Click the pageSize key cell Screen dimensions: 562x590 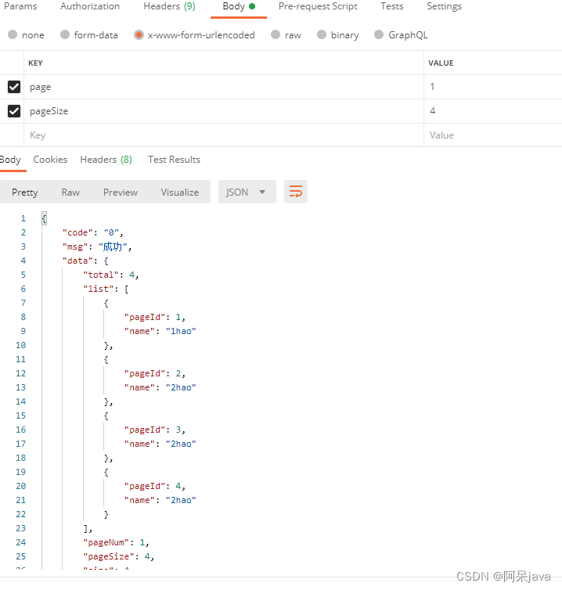pyautogui.click(x=224, y=111)
